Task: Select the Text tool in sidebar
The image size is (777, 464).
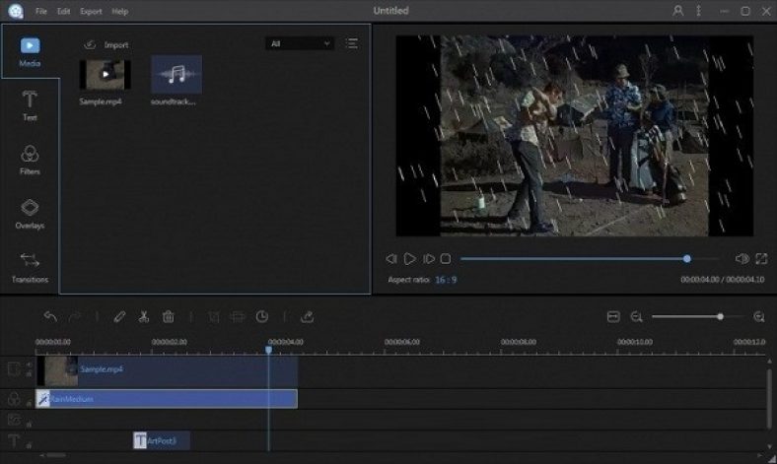Action: point(30,105)
